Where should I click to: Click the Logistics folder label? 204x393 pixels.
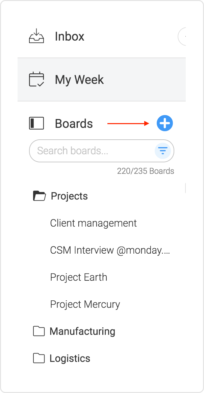(70, 359)
